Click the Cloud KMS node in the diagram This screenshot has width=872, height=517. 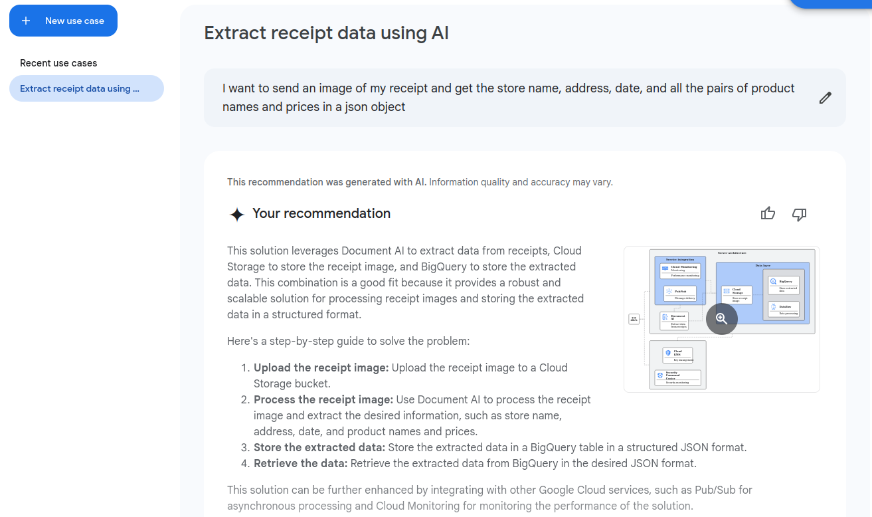[678, 355]
